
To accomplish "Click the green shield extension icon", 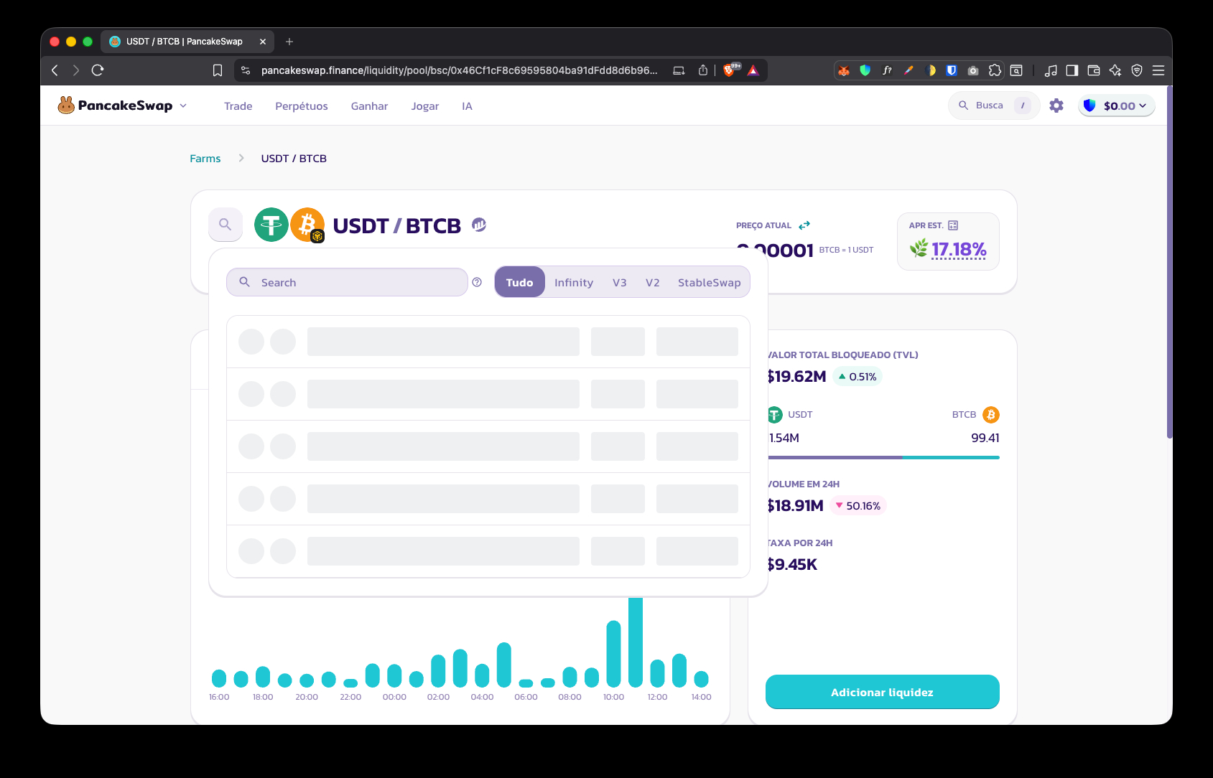I will tap(865, 70).
